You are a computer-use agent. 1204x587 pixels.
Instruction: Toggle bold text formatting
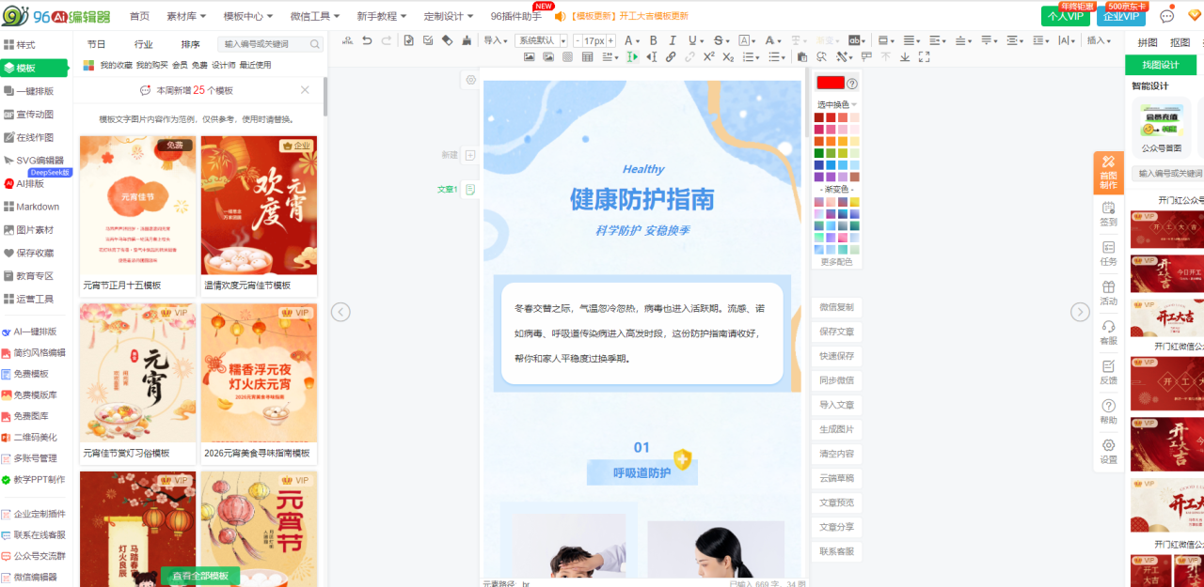point(651,40)
